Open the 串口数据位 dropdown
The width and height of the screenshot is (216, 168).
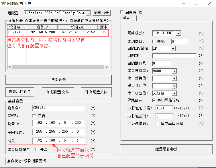(174, 78)
